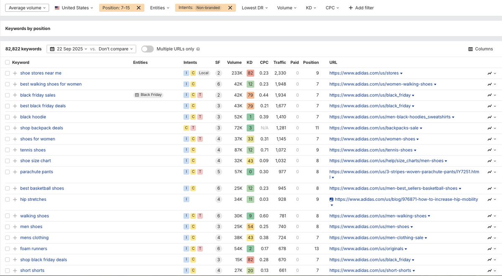
Task: Open keyword link 'hip stretches'
Action: click(33, 199)
